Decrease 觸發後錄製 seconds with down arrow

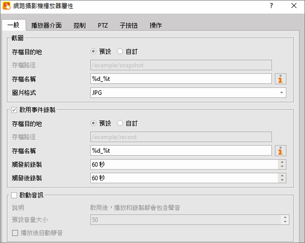click(x=282, y=180)
